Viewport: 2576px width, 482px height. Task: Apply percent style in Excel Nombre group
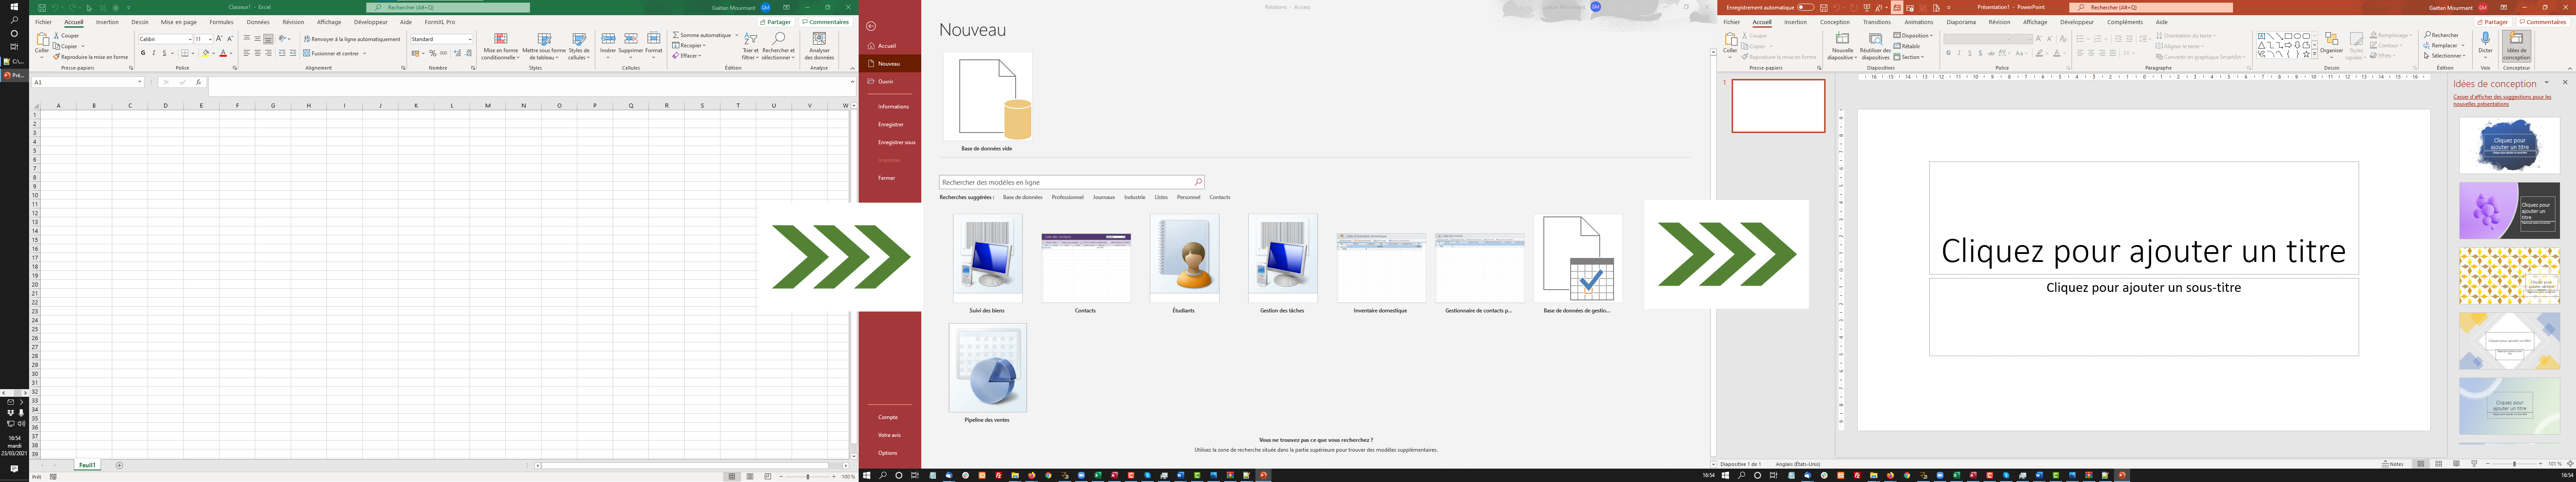[433, 54]
